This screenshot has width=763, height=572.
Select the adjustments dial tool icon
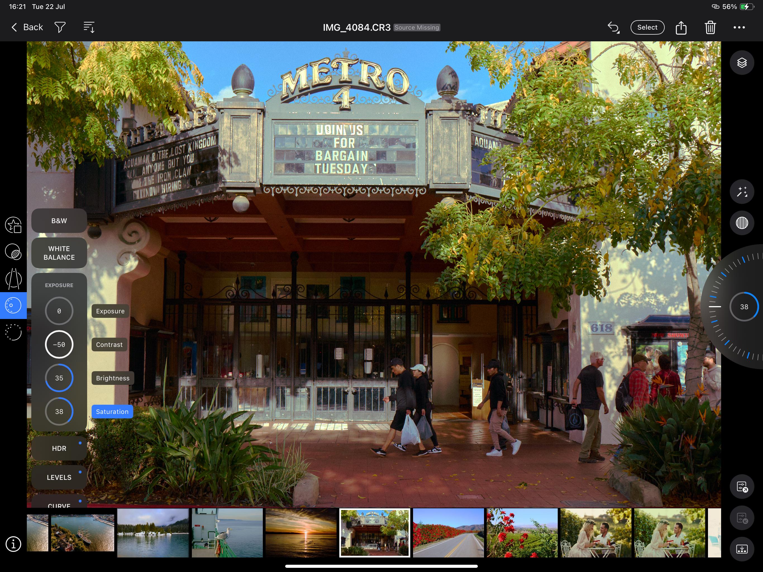tap(13, 305)
